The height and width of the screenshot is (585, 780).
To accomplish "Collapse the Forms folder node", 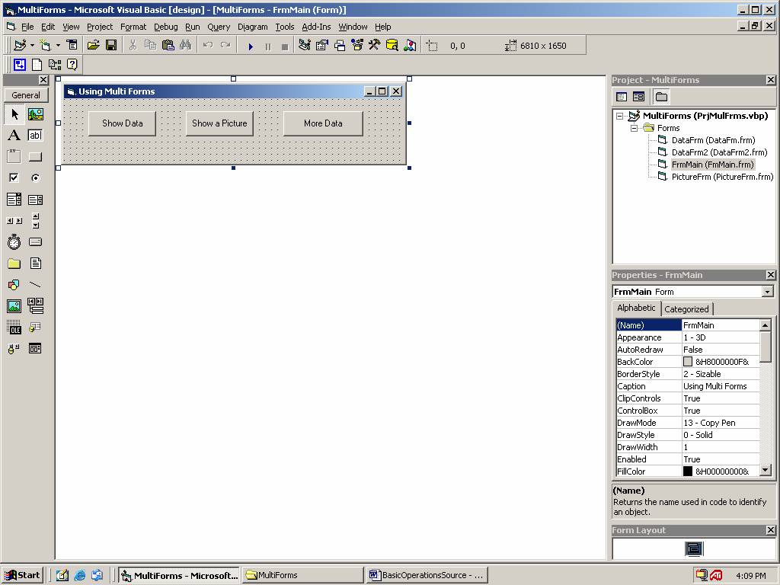I will (x=633, y=129).
